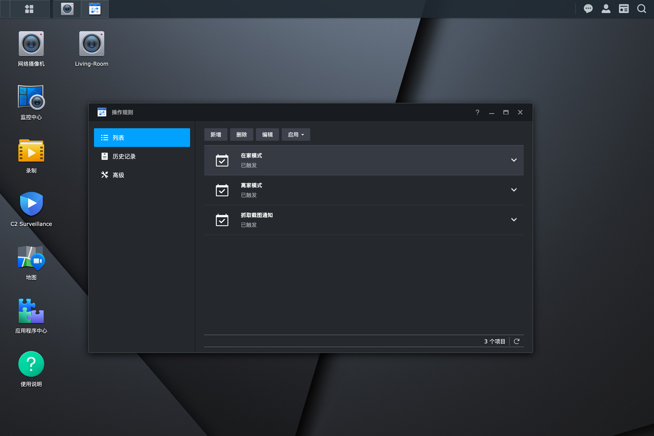Launch 监控中心 desktop icon
Image resolution: width=654 pixels, height=436 pixels.
31,102
